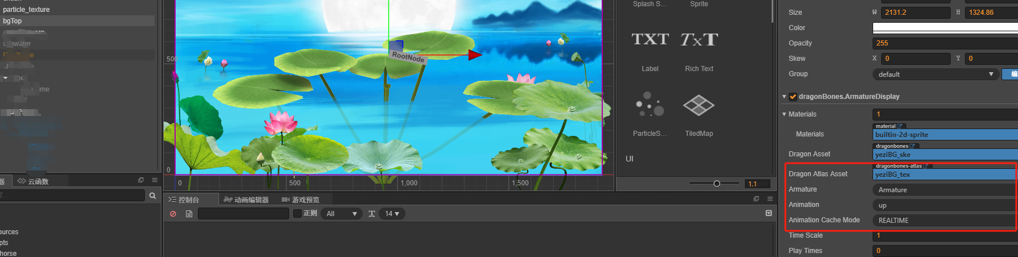Select the TiledMap node in the node library
Image resolution: width=1018 pixels, height=257 pixels.
click(699, 114)
